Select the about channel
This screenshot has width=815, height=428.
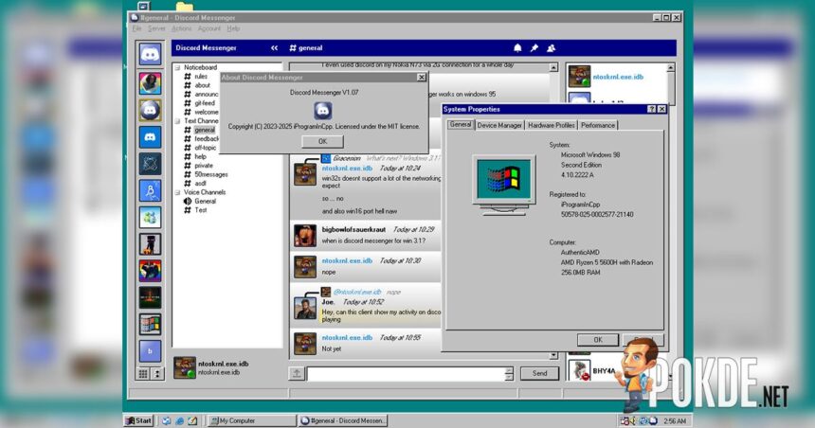pos(202,85)
